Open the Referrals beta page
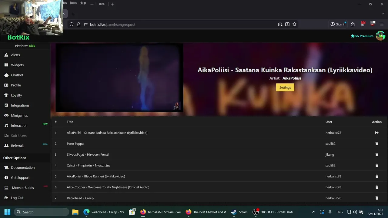The image size is (388, 218). (x=18, y=146)
